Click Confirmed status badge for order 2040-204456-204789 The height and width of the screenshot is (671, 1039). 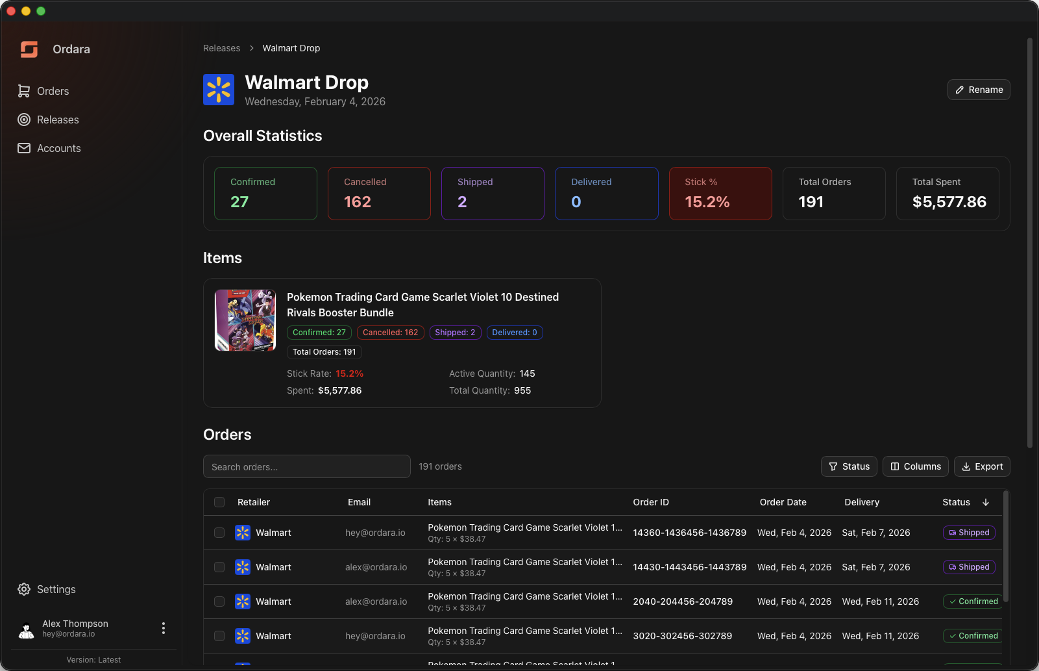[973, 601]
